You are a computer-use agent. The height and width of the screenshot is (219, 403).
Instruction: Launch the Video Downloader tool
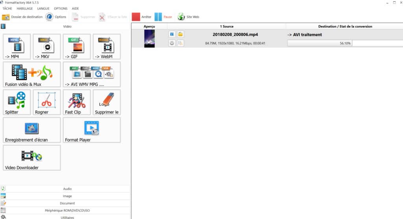pyautogui.click(x=31, y=158)
